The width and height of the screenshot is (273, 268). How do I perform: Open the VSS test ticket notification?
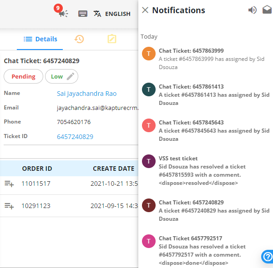pos(206,170)
